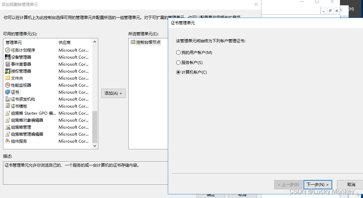
Task: Select the 文件夹 list entry
Action: (x=48, y=78)
